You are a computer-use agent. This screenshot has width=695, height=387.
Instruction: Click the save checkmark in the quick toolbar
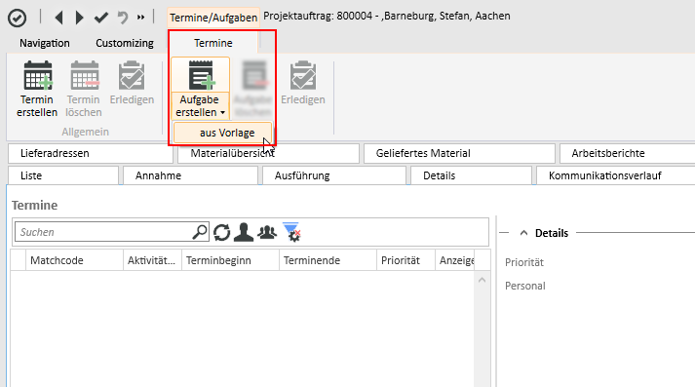point(101,18)
